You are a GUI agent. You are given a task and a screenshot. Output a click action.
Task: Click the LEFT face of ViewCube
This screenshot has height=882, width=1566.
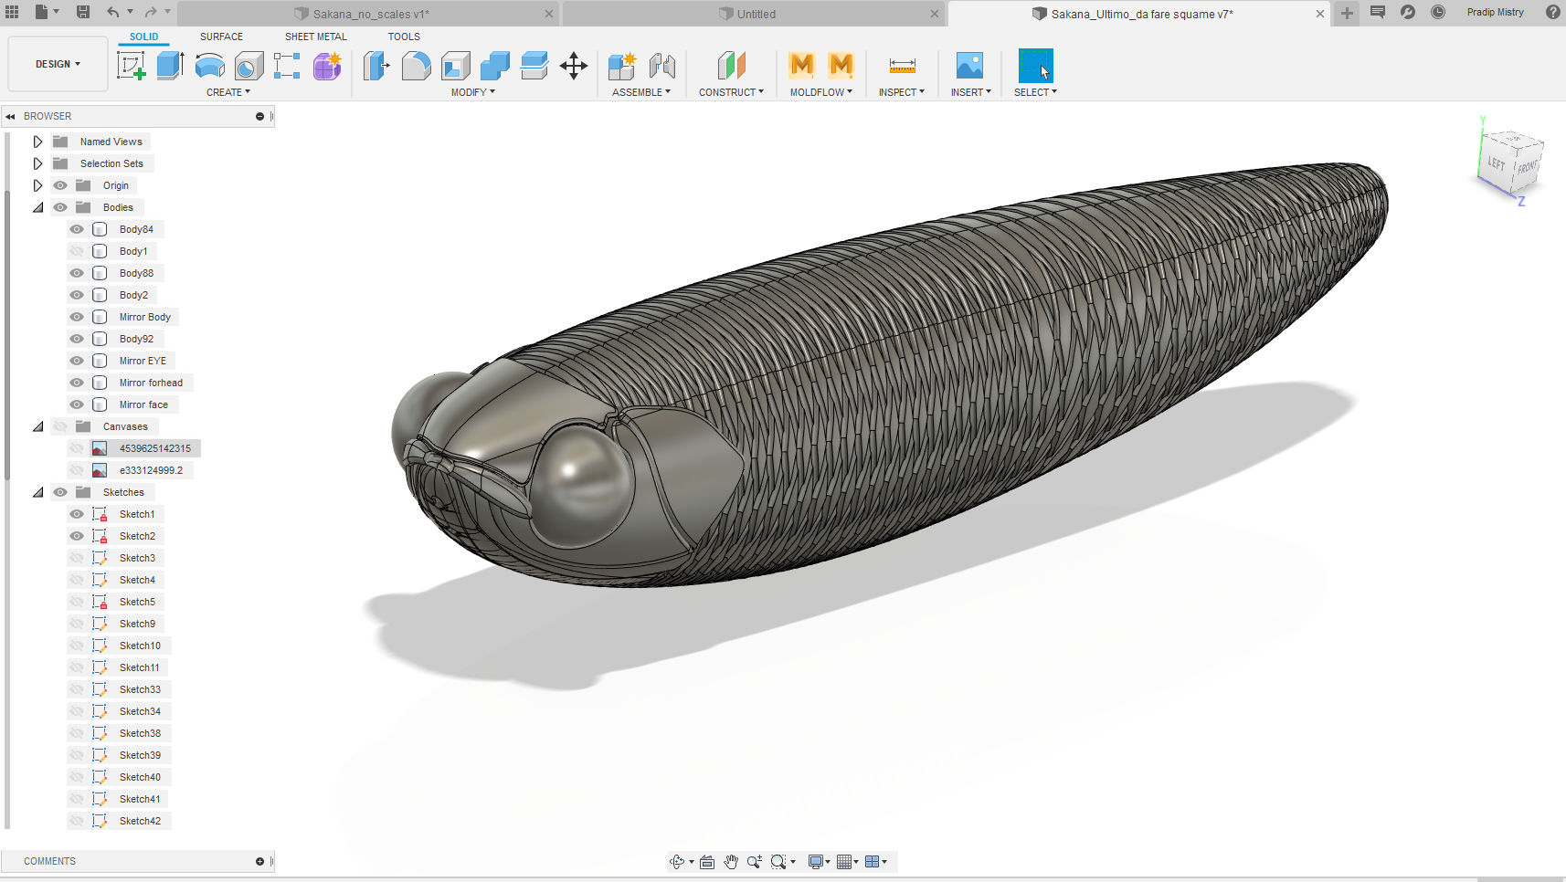[x=1496, y=164]
